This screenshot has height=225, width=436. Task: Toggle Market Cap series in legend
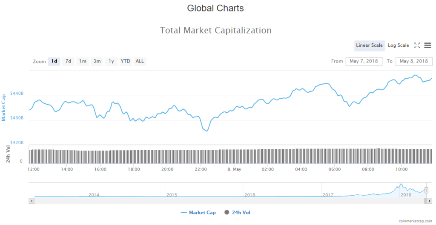click(x=198, y=212)
